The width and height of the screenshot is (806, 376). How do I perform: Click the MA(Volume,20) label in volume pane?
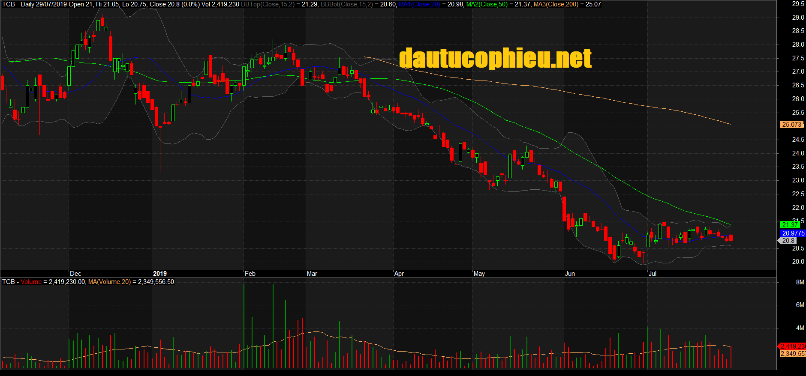point(109,282)
